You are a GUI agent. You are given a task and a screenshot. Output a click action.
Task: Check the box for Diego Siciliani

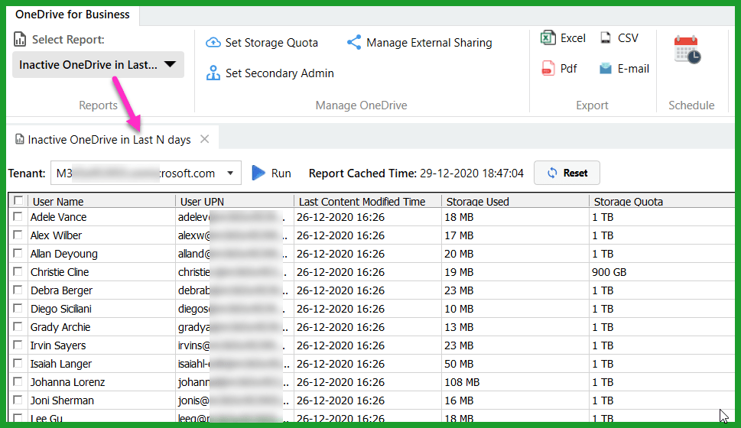coord(18,308)
